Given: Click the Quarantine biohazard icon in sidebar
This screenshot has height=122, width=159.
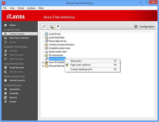Looking at the screenshot, I should tap(6, 89).
